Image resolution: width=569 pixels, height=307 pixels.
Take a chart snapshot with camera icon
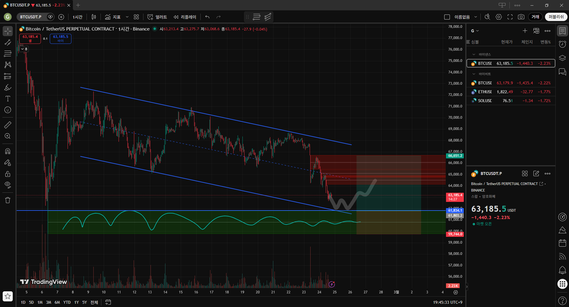coord(521,17)
